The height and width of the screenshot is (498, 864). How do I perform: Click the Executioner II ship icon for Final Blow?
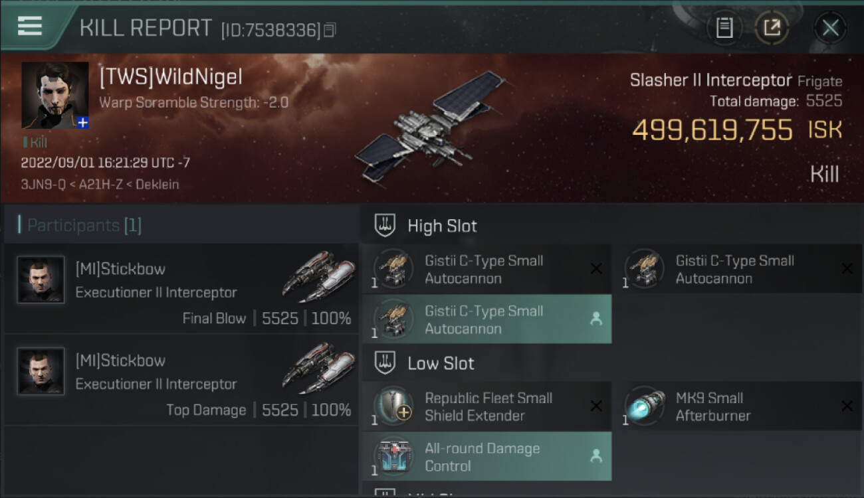(318, 276)
